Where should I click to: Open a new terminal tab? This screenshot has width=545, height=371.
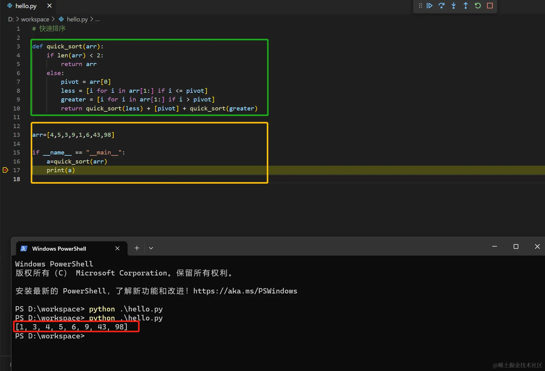click(137, 248)
